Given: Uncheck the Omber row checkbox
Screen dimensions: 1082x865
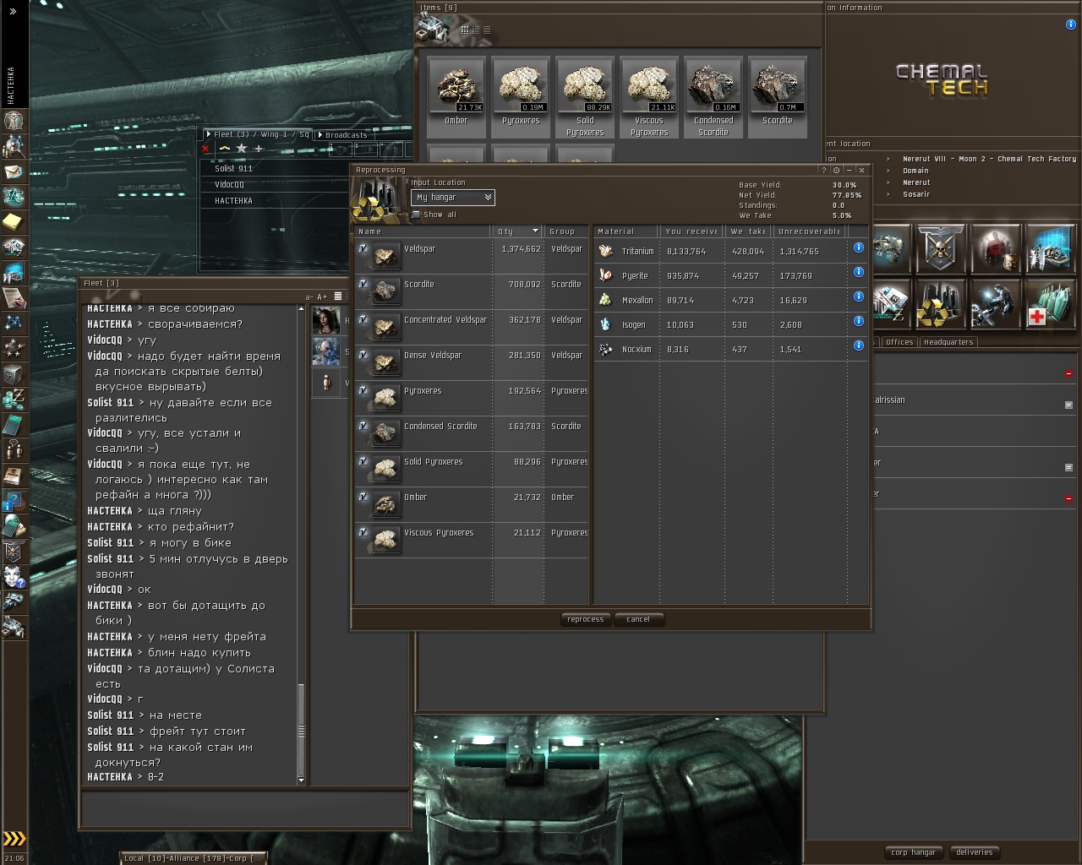Looking at the screenshot, I should pyautogui.click(x=363, y=497).
